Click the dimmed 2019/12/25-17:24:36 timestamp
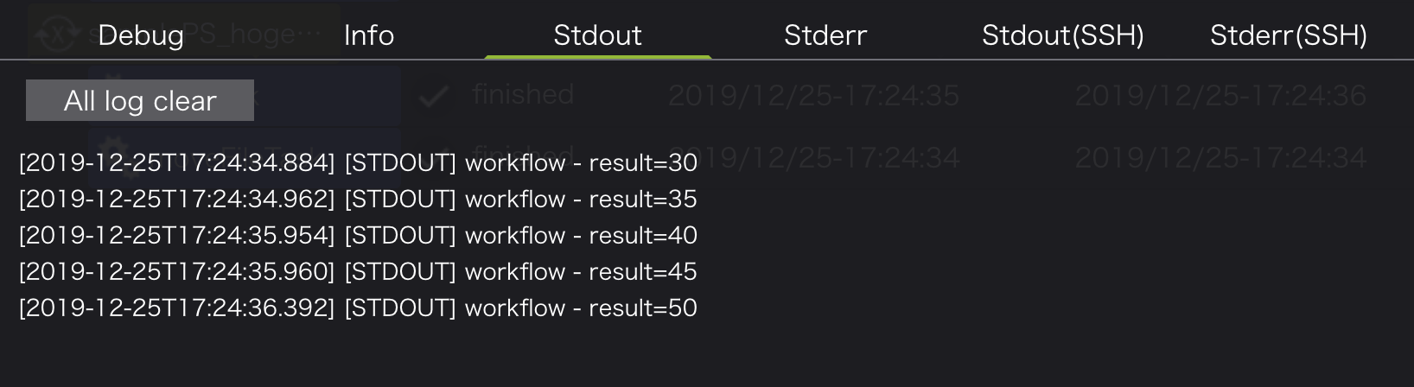 [1220, 95]
